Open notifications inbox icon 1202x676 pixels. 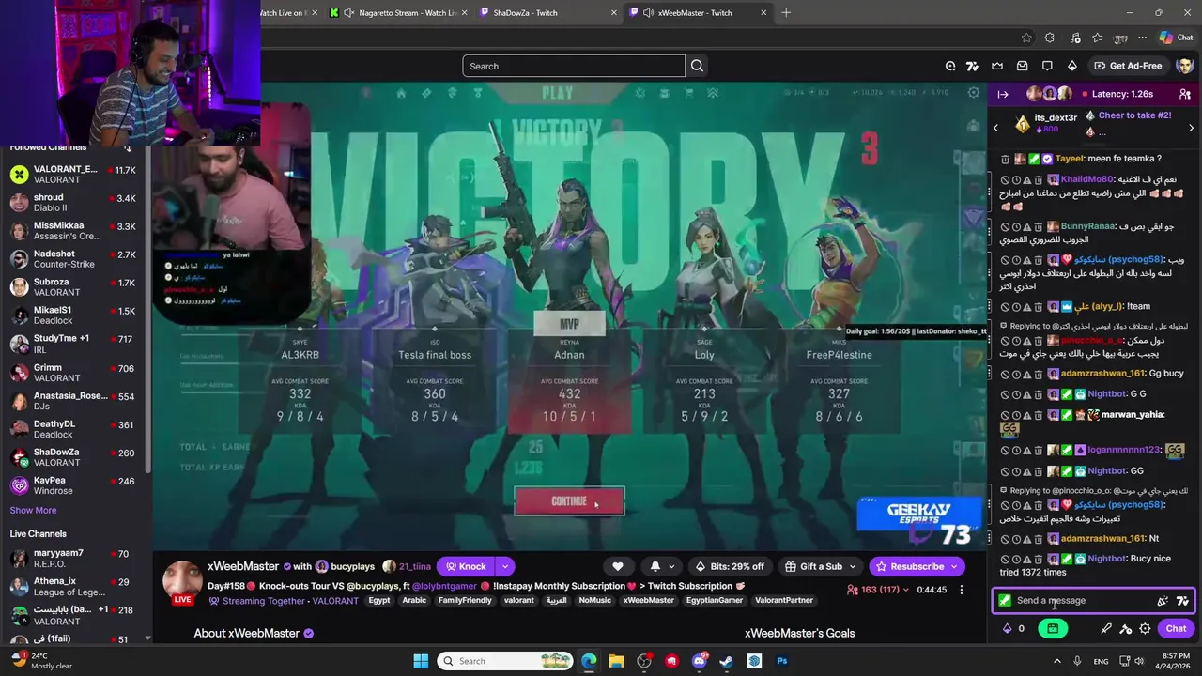(x=1023, y=66)
